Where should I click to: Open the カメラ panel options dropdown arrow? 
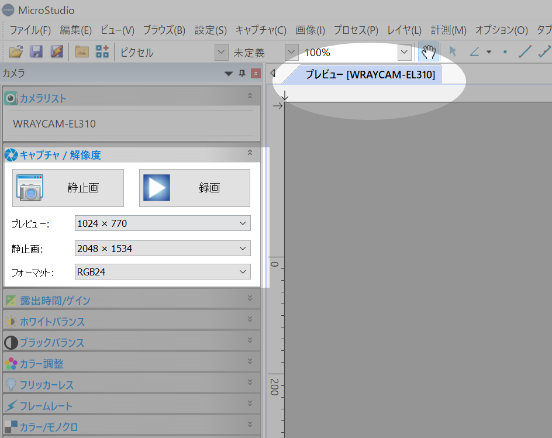coord(229,74)
